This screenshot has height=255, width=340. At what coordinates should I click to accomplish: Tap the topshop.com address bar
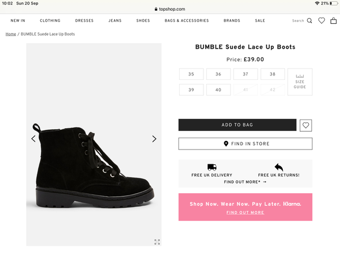click(170, 9)
